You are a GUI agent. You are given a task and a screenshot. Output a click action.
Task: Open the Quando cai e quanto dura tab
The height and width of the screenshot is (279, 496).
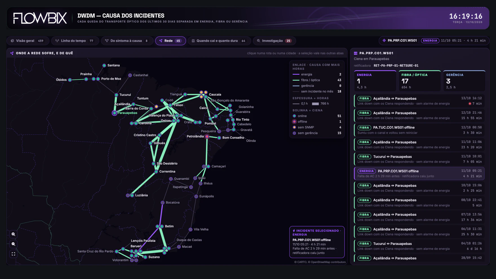click(x=219, y=41)
